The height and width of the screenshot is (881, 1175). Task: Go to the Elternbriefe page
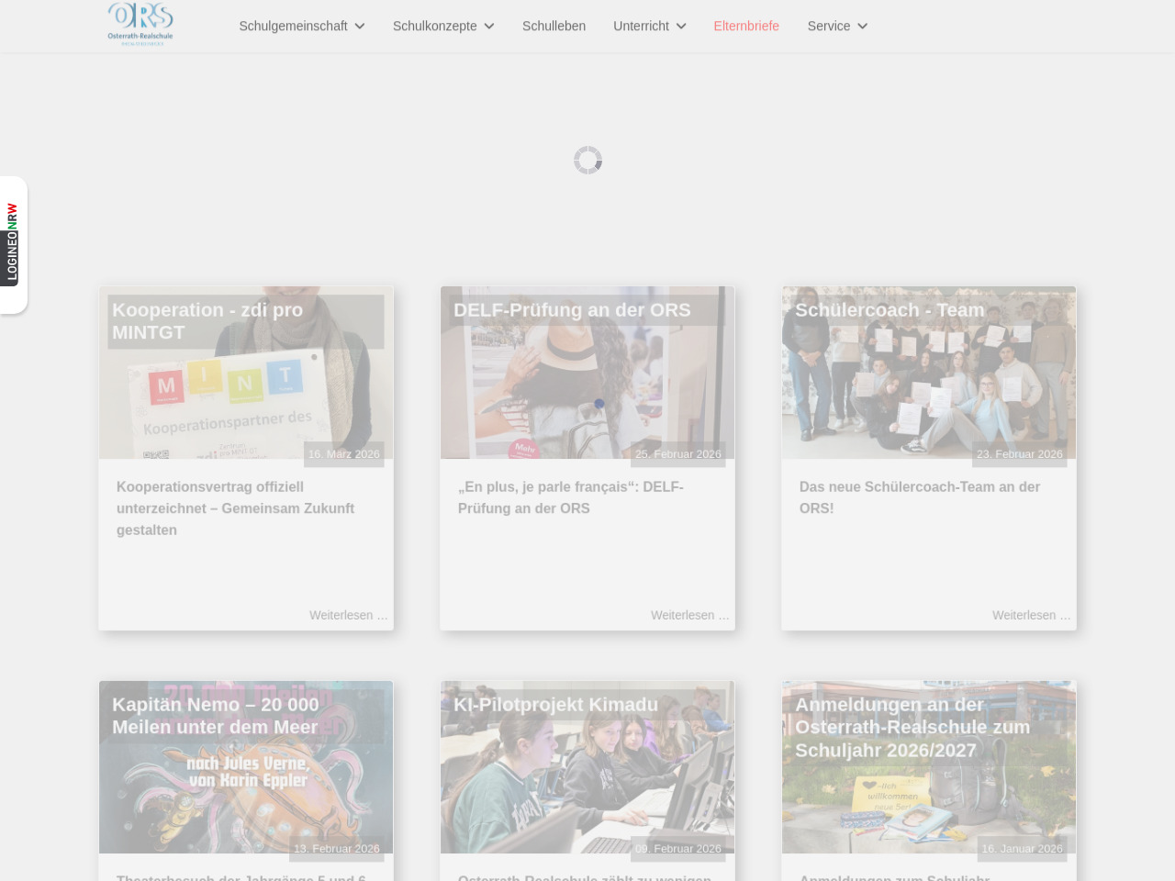click(x=746, y=26)
